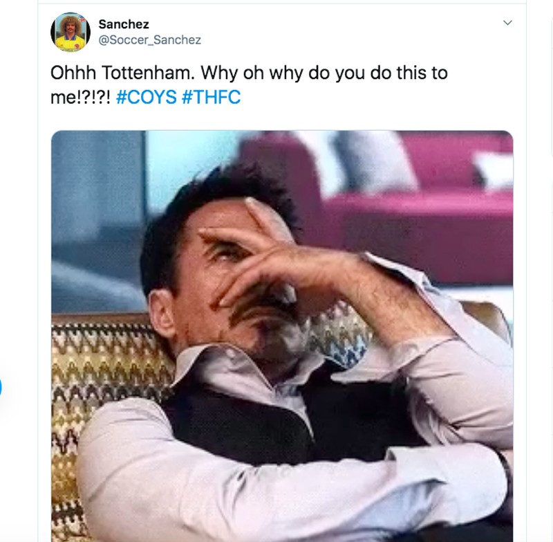Viewport: 553px width, 542px height.
Task: Click blank header space right of the username
Action: [x=346, y=31]
